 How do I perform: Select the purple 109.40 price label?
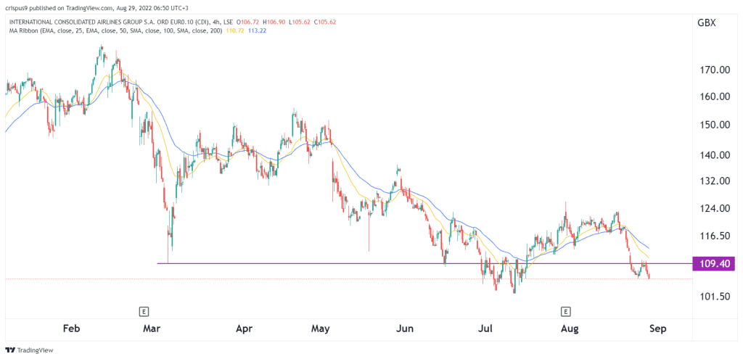point(714,263)
